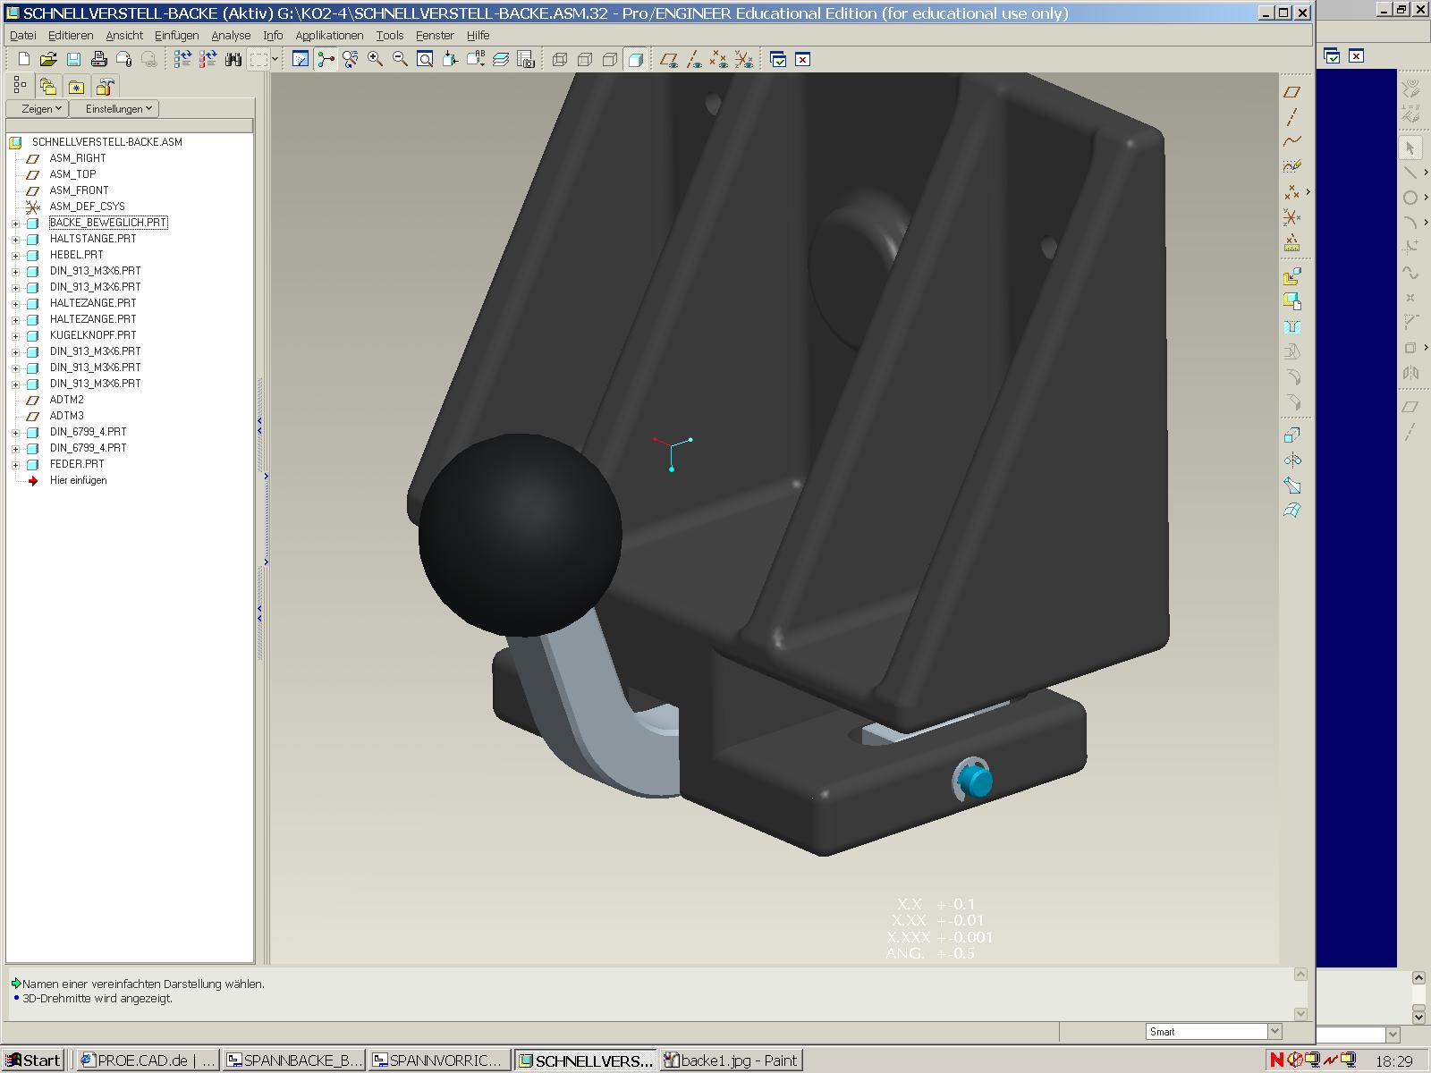
Task: Click the Windows Start button
Action: 33,1060
